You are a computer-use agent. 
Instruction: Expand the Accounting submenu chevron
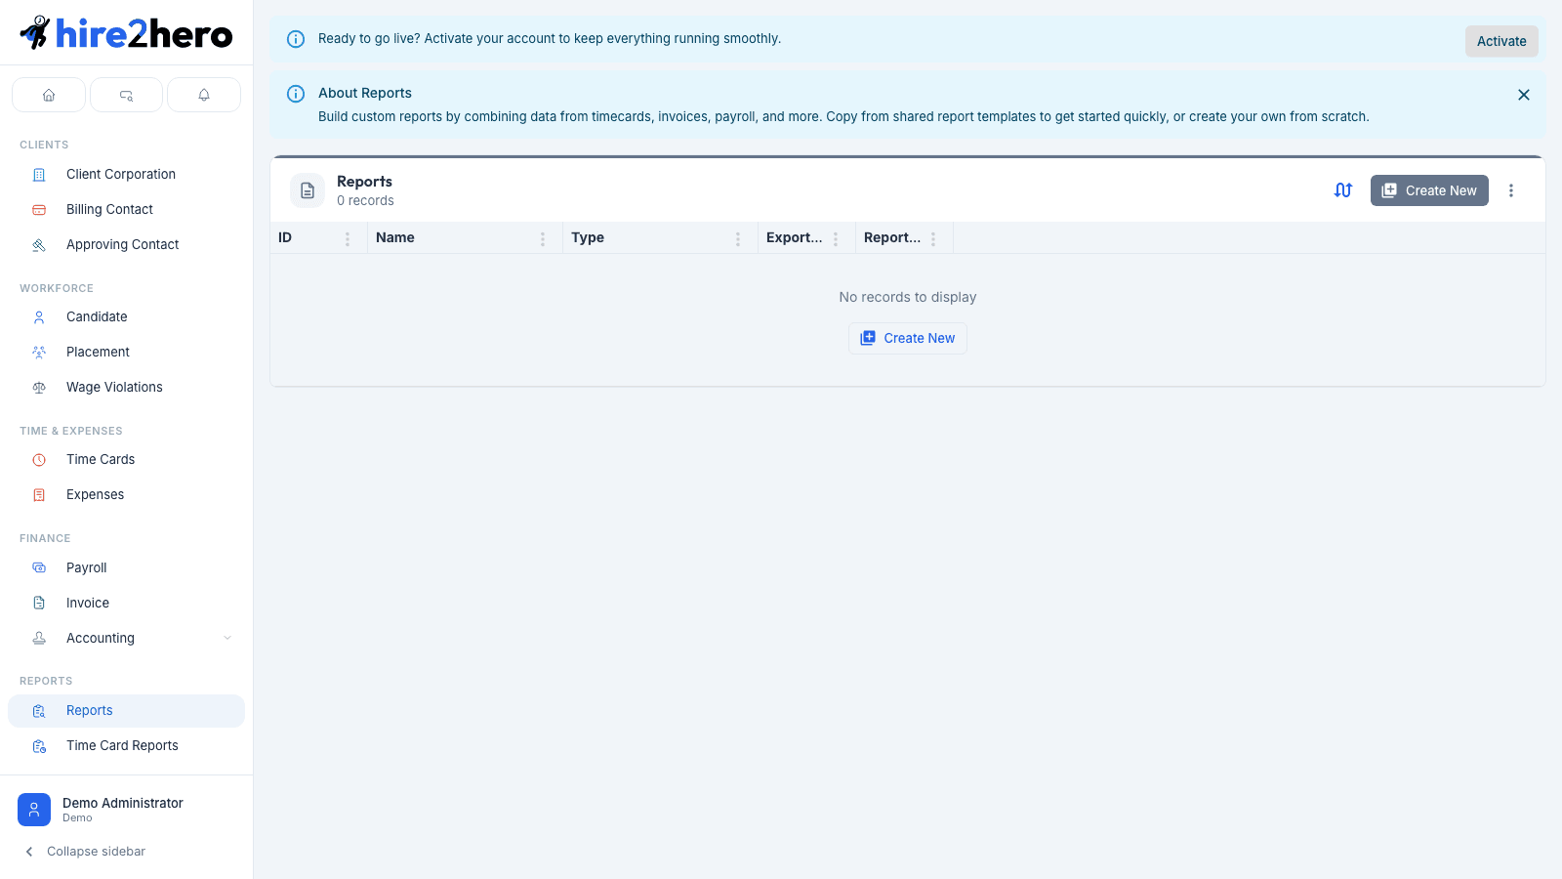(x=227, y=638)
